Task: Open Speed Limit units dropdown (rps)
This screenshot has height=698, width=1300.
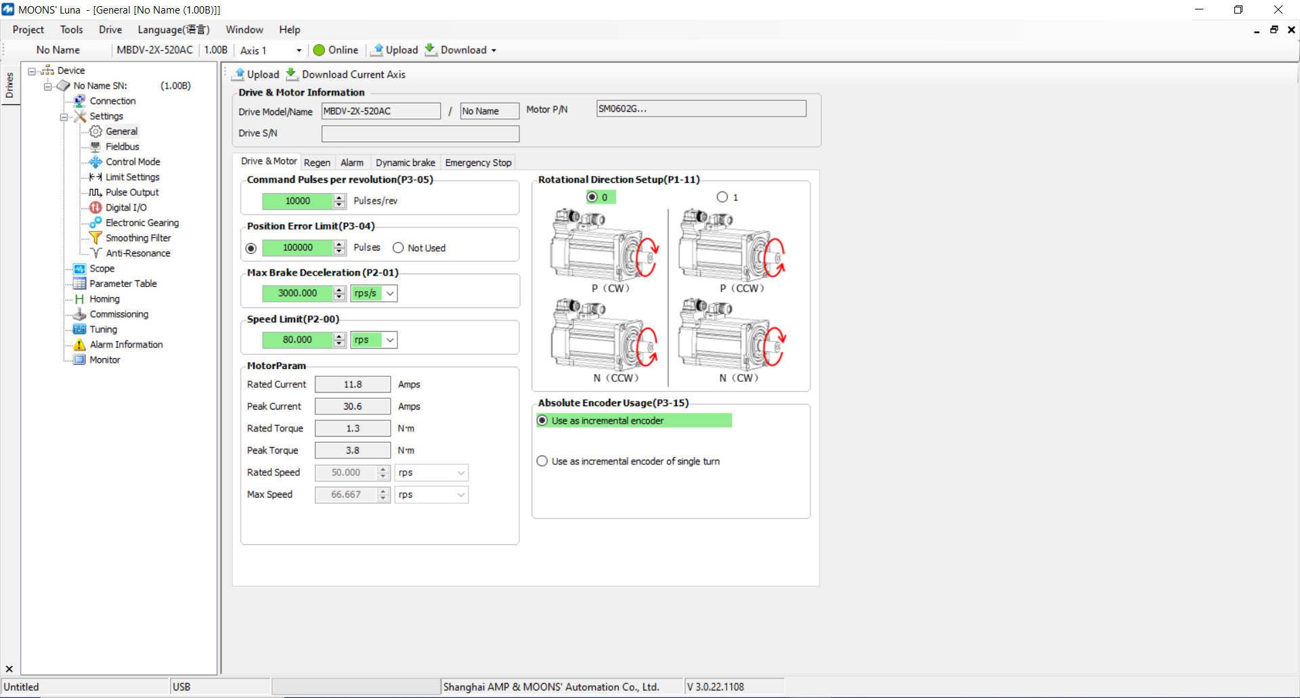Action: click(x=390, y=340)
